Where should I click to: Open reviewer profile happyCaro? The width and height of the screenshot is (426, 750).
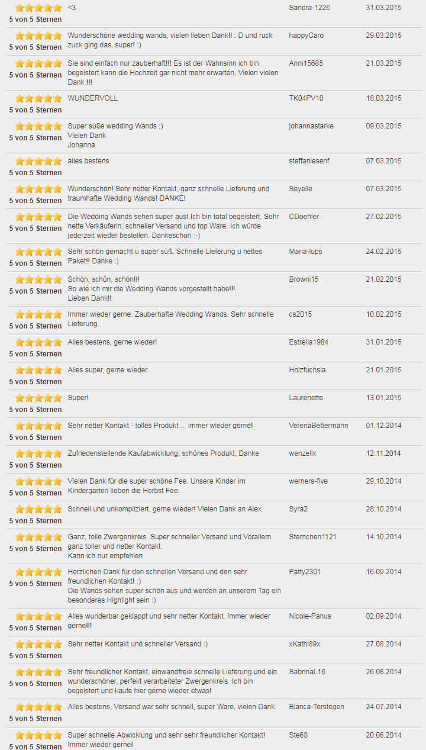[x=306, y=36]
